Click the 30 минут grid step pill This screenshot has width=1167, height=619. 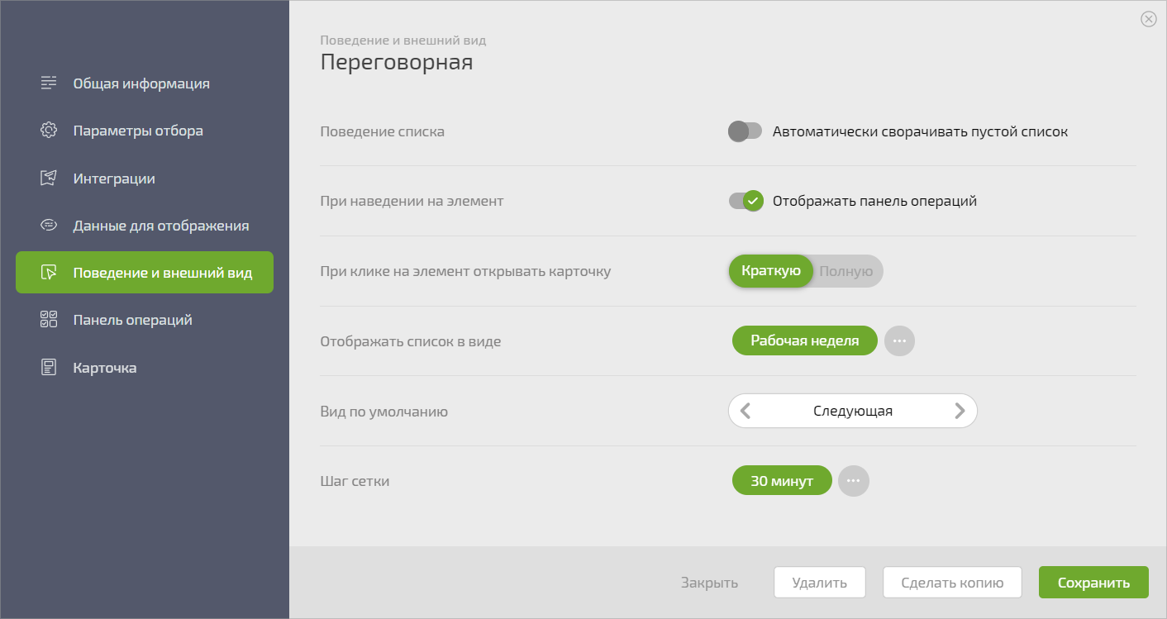coord(782,480)
